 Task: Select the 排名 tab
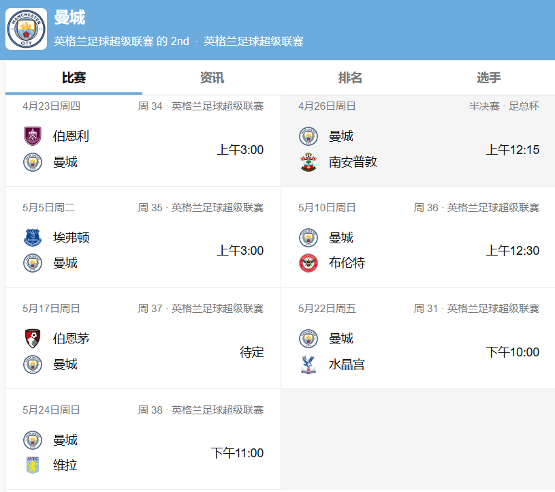350,78
